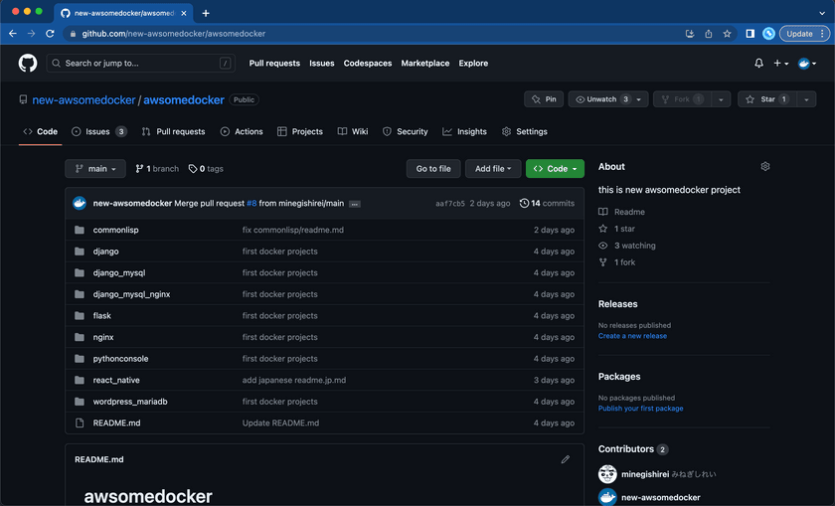Open Pull requests in top navigation
This screenshot has width=835, height=506.
pyautogui.click(x=274, y=63)
